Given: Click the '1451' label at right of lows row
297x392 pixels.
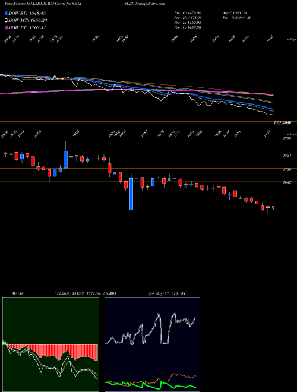Looking at the screenshot, I should (268, 134).
